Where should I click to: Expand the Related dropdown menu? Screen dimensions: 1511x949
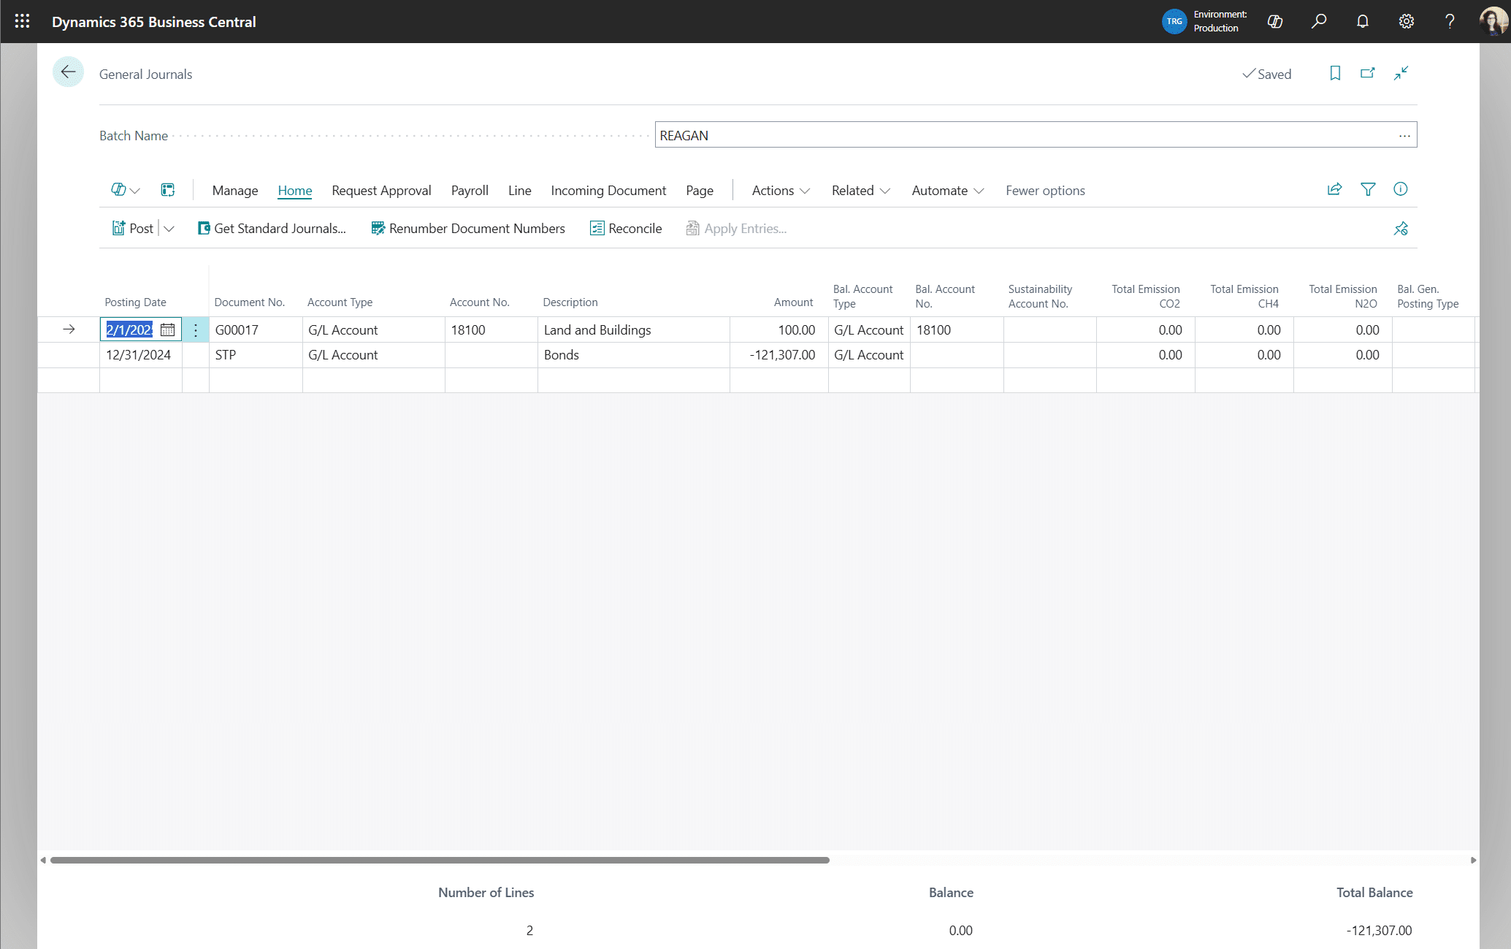point(860,191)
